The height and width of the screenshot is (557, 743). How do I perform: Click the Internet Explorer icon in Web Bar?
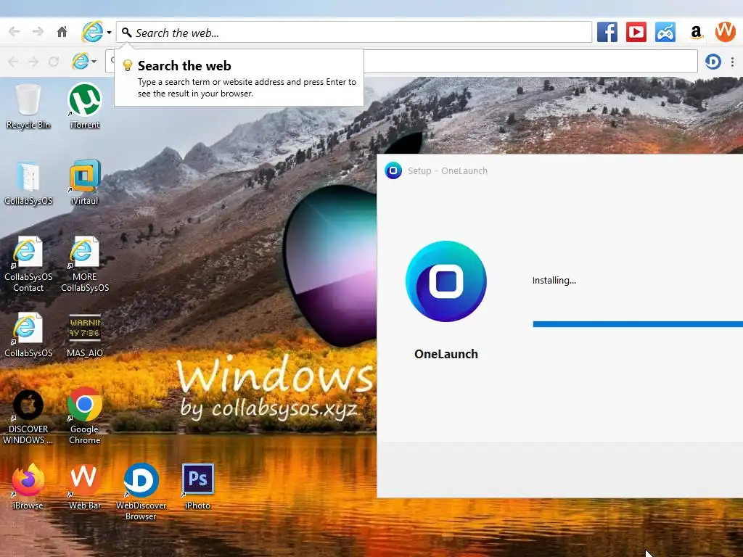(92, 32)
